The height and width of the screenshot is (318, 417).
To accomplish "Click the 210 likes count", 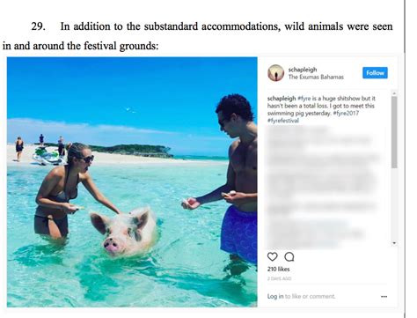I will pos(278,269).
